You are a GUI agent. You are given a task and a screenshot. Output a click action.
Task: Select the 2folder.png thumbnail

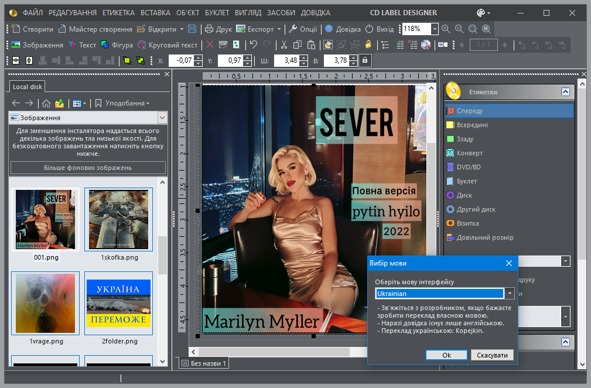tap(119, 303)
